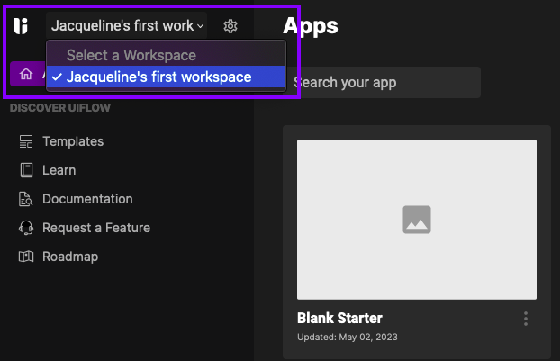This screenshot has height=361, width=560.
Task: Click the home icon in the sidebar
Action: [26, 74]
